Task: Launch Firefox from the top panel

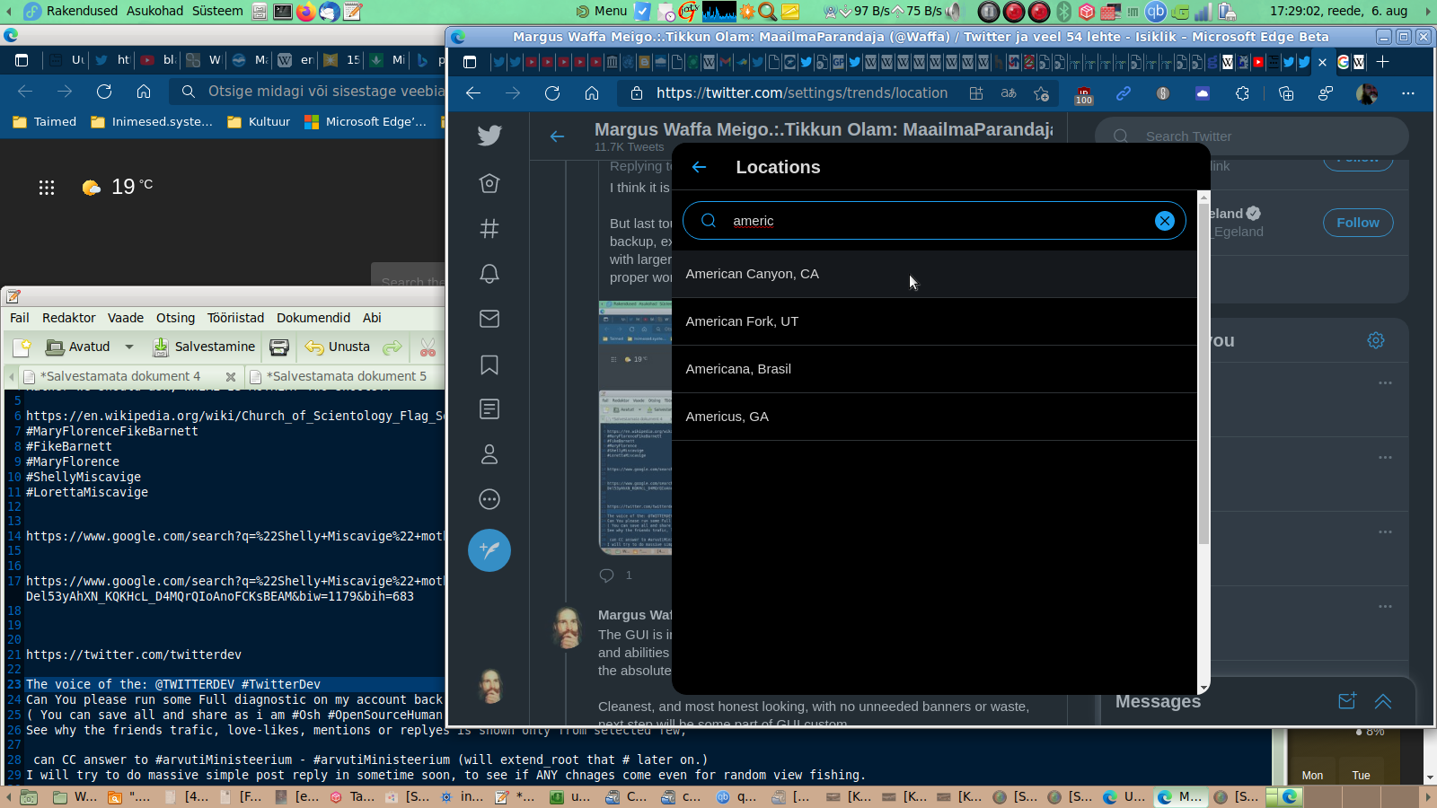Action: pyautogui.click(x=306, y=11)
